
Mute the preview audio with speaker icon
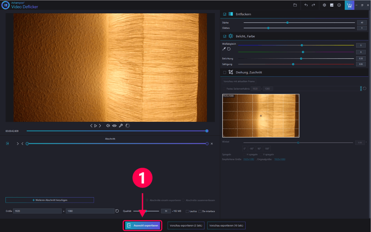tap(108, 126)
